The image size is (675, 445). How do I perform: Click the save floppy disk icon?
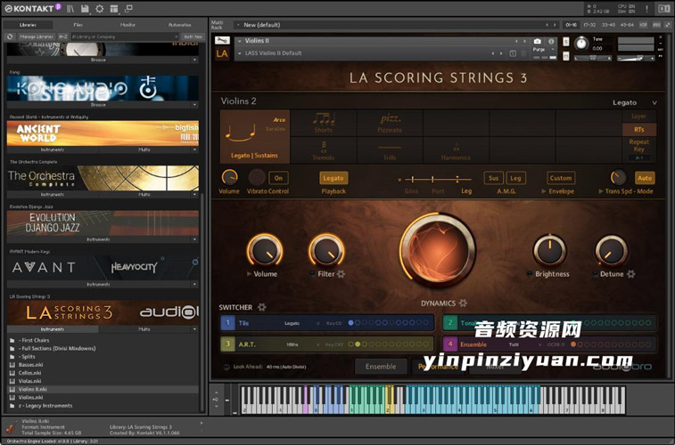[85, 9]
